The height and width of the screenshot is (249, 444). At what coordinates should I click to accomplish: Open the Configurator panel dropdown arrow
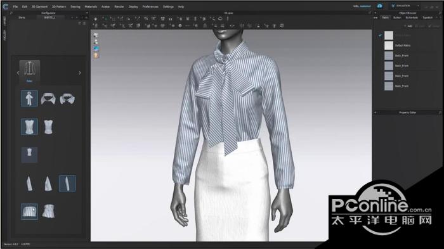pos(87,13)
